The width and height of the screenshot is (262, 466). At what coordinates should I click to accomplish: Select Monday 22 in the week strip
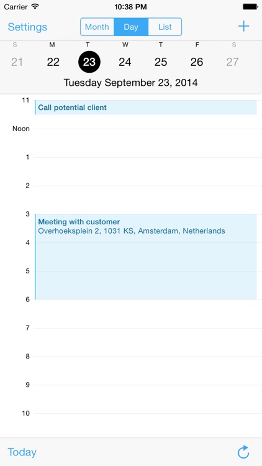(53, 62)
